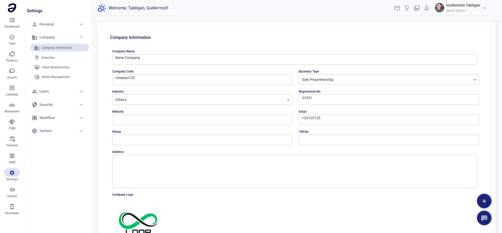
Task: Click the Guillermo0 Tabligan user name
Action: pyautogui.click(x=463, y=5)
